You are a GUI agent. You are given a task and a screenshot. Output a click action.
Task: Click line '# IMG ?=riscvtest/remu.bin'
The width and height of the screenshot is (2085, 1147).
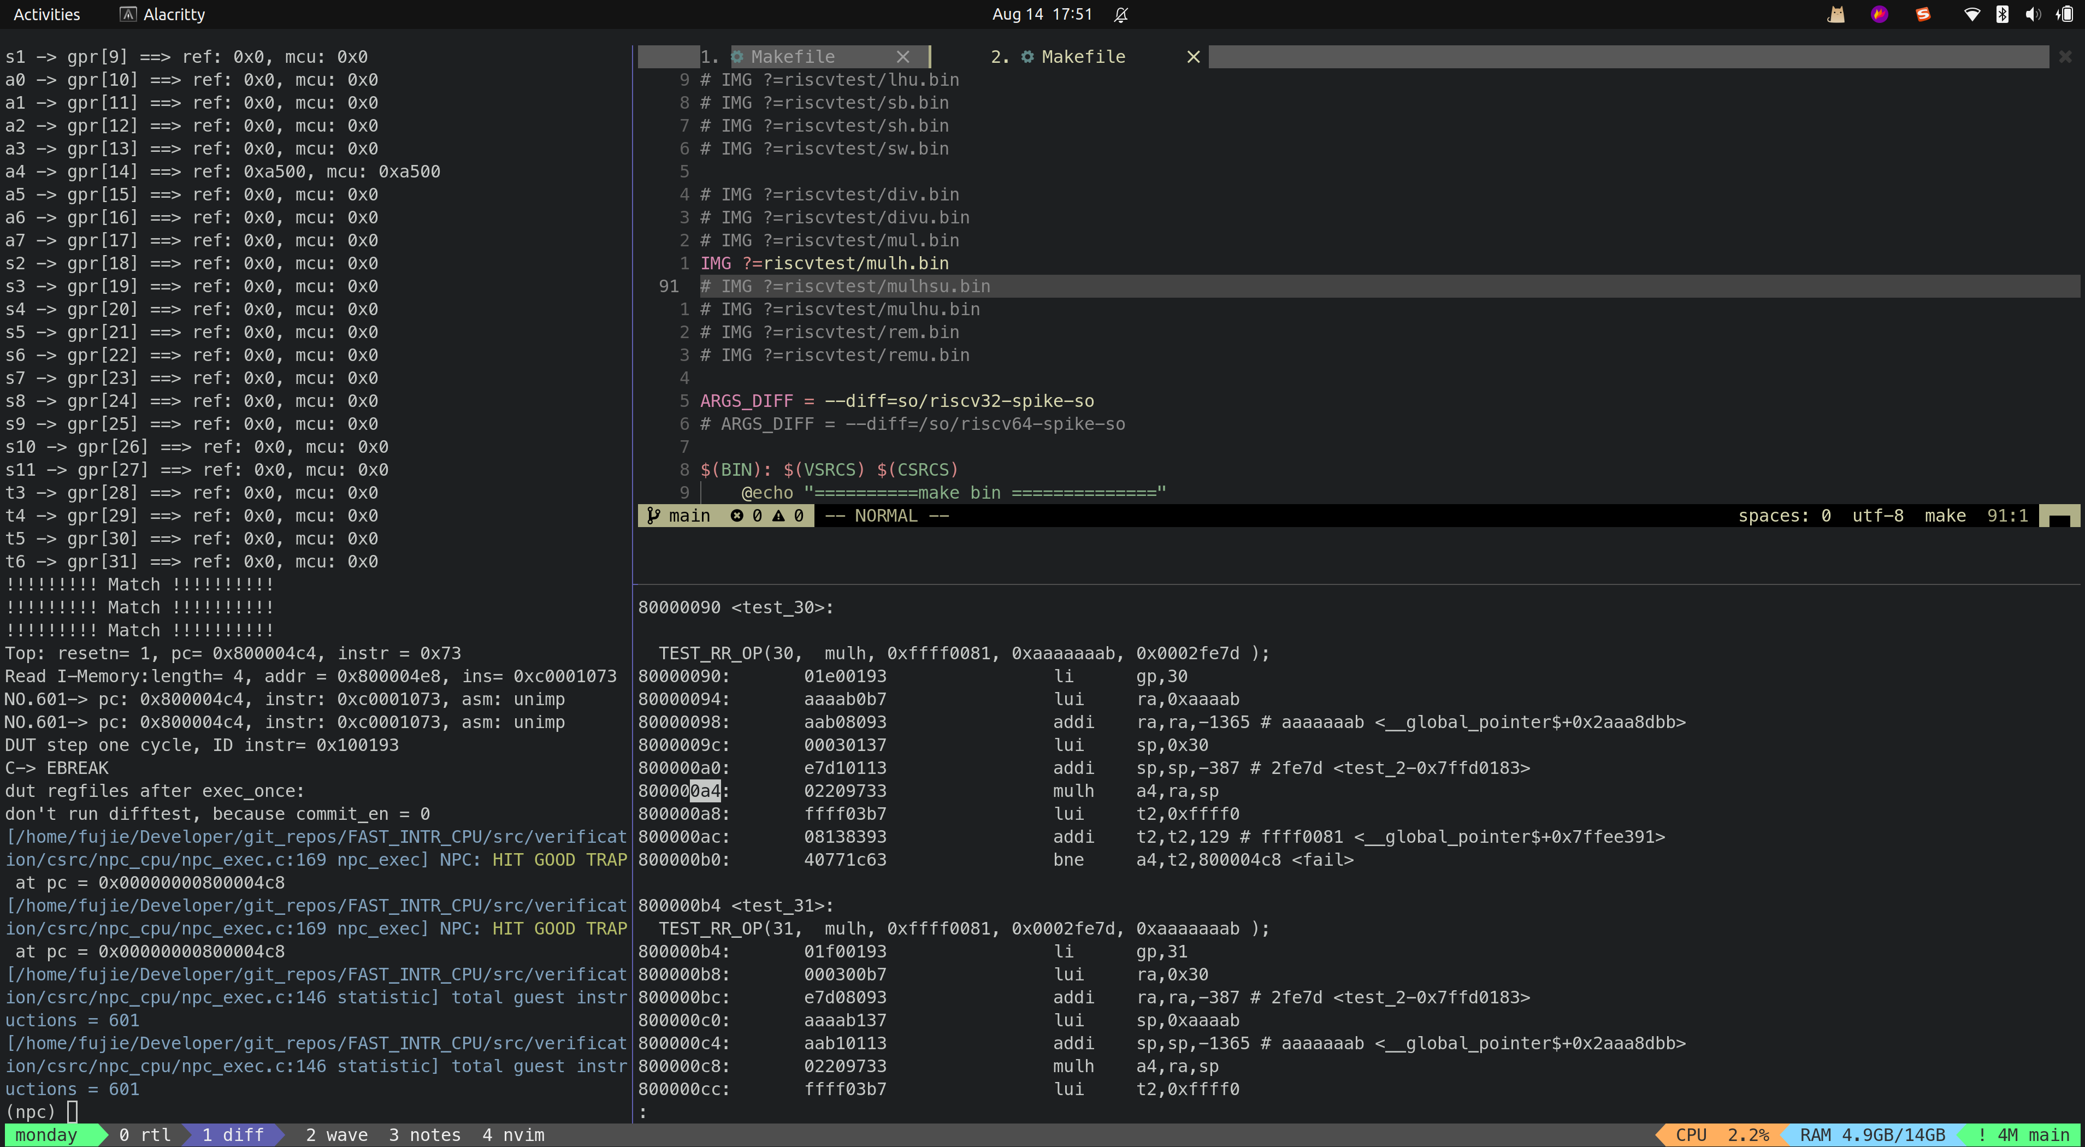point(835,356)
